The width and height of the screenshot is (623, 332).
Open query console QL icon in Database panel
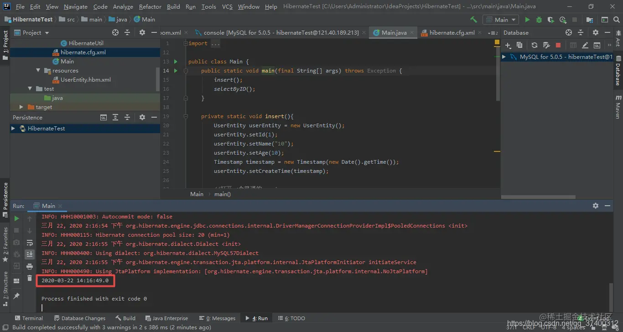pos(597,45)
